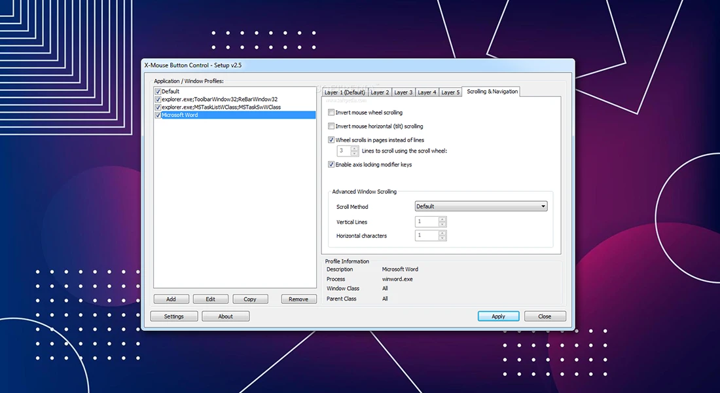Image resolution: width=720 pixels, height=393 pixels.
Task: Switch to the Layer 2 tab
Action: click(380, 92)
